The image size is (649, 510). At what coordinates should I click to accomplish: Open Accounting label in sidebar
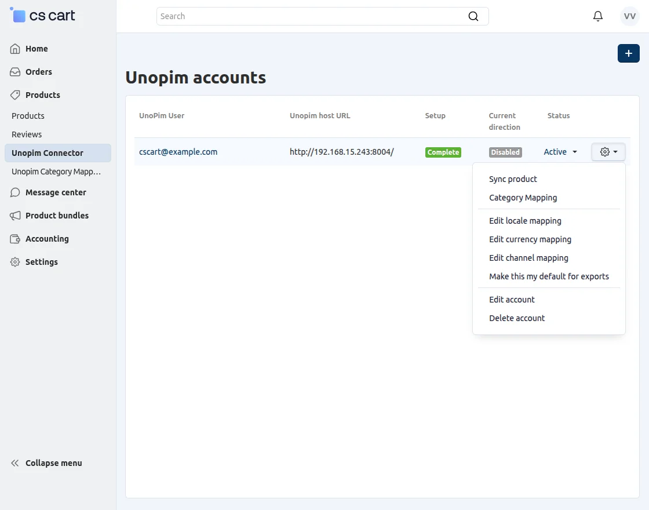[x=47, y=239]
